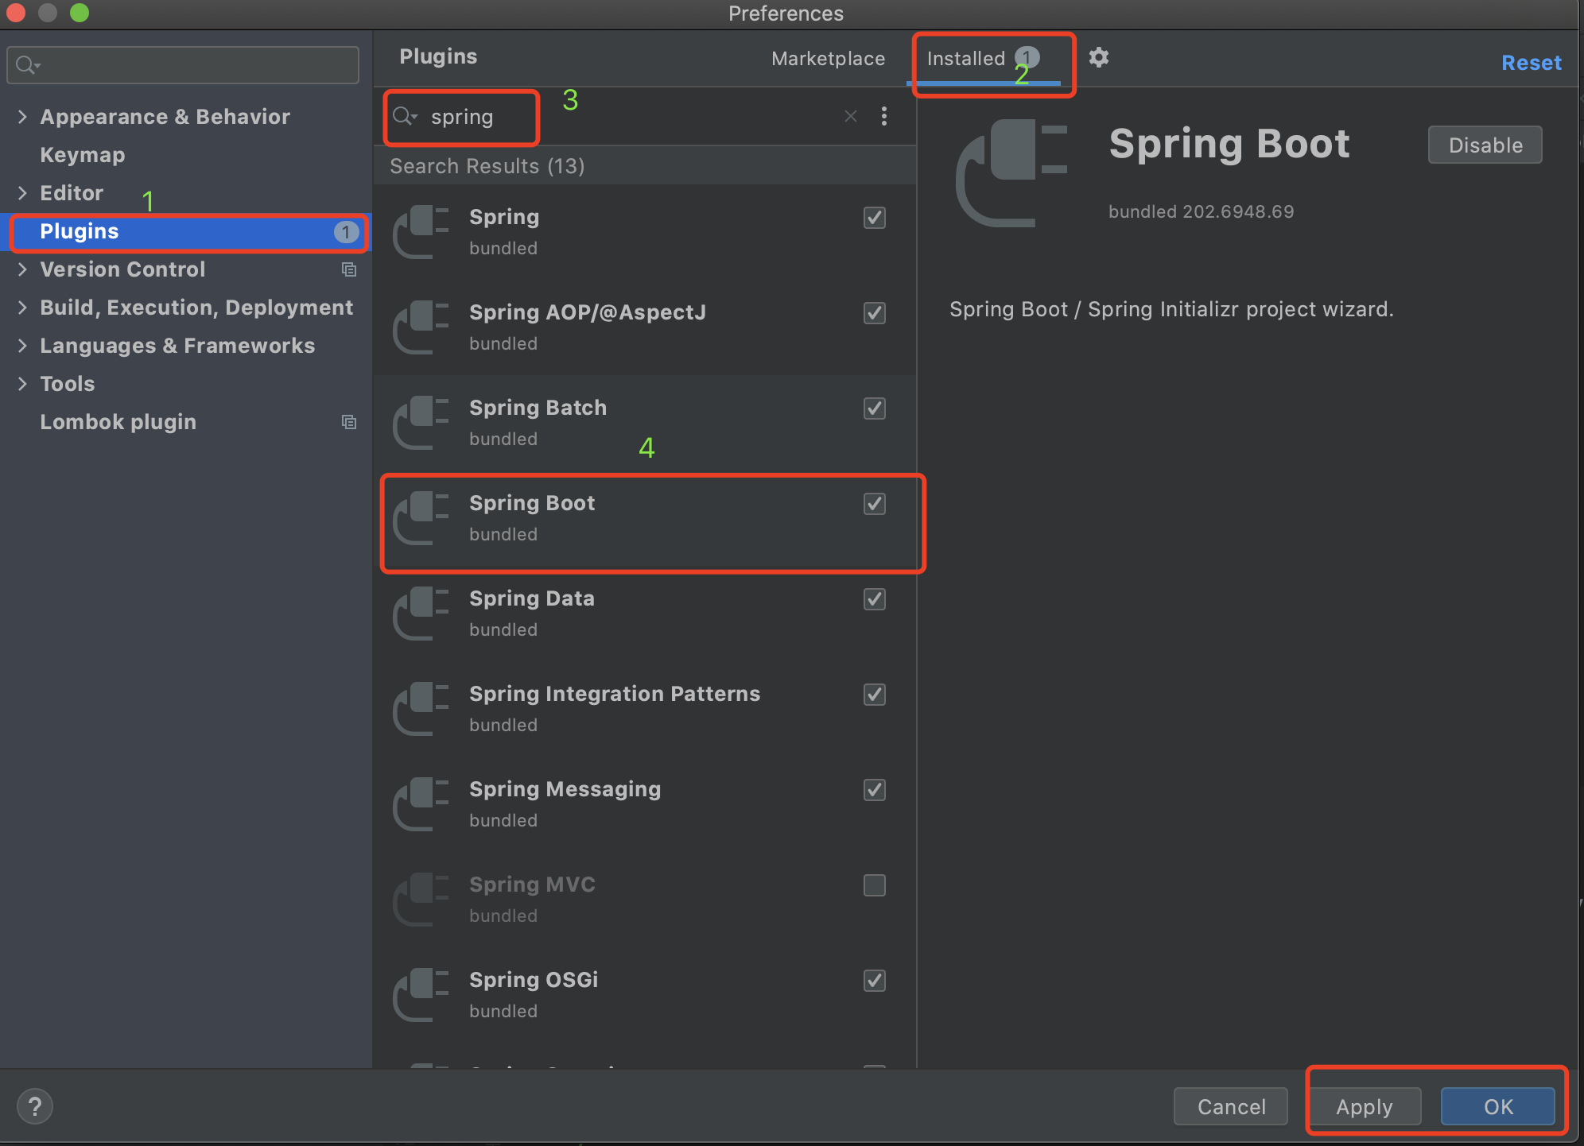Click the copy icon next to Lombok plugin
1584x1146 pixels.
(x=349, y=422)
